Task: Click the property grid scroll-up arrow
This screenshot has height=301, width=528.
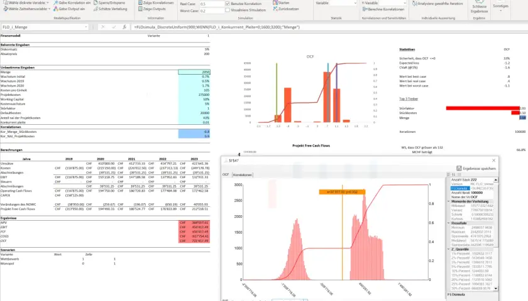Action: [496, 180]
